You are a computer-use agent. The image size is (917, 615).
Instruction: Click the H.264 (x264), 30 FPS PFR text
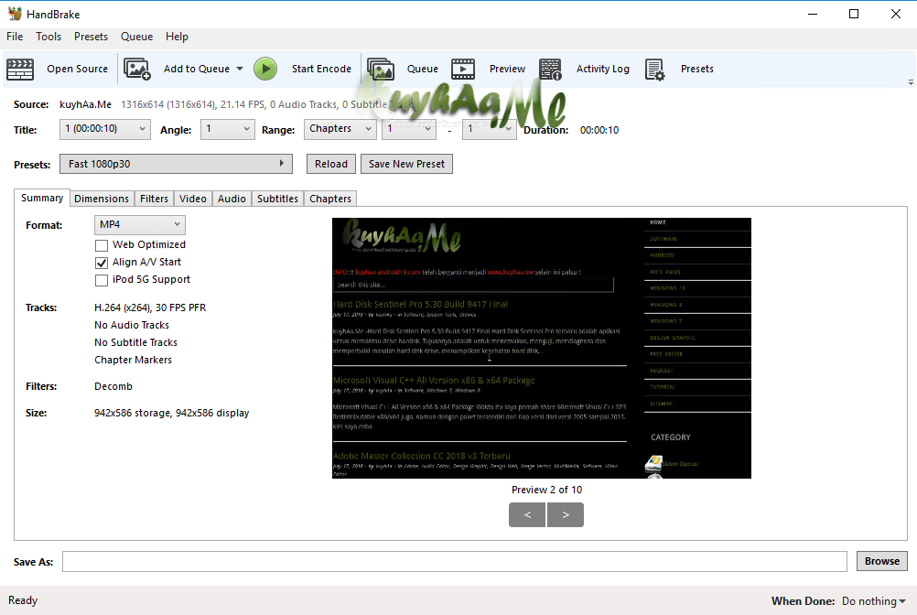pos(150,307)
